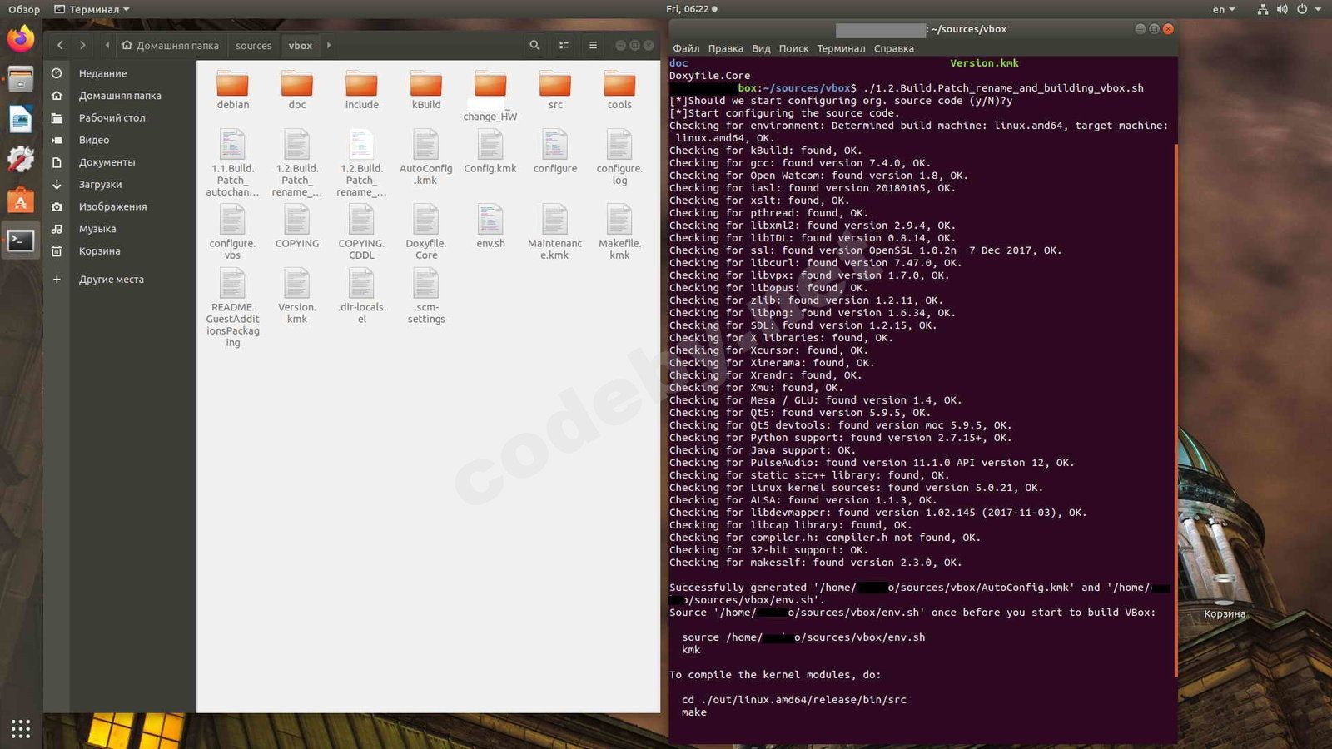Open the Terminal icon in the dock

[20, 241]
